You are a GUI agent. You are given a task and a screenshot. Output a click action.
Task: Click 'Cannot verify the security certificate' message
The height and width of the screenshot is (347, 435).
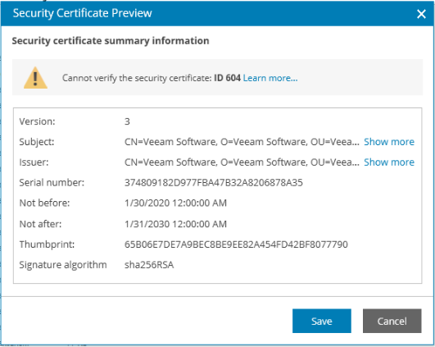click(x=137, y=78)
